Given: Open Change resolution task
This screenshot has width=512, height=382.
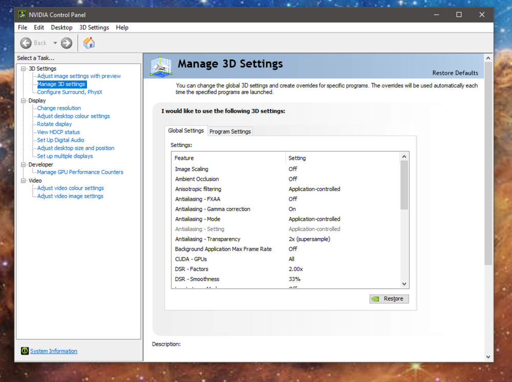Looking at the screenshot, I should click(x=59, y=108).
